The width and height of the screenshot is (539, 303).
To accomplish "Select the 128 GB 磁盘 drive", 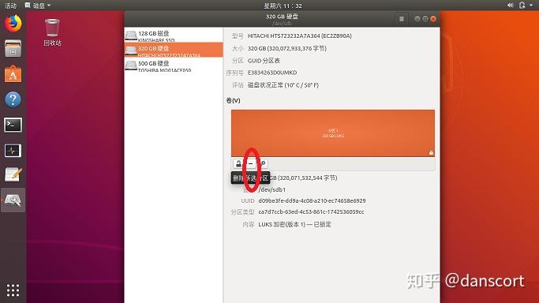I will point(174,36).
